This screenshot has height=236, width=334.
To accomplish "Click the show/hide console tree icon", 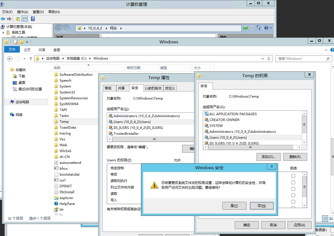I will [x=24, y=19].
